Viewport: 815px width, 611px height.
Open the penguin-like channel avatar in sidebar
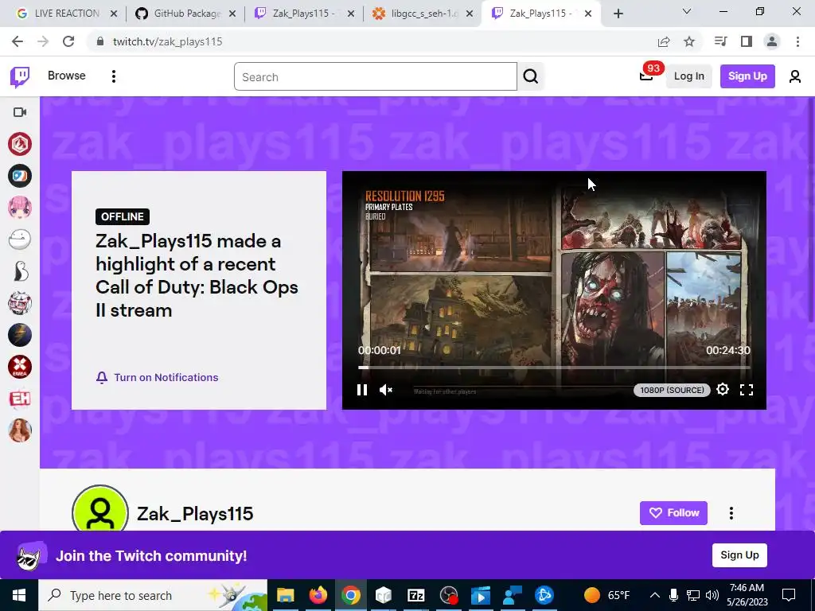20,271
